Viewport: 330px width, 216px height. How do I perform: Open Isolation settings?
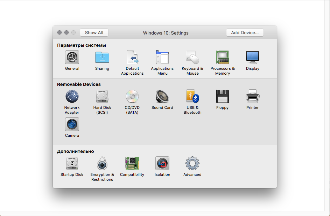click(x=162, y=163)
